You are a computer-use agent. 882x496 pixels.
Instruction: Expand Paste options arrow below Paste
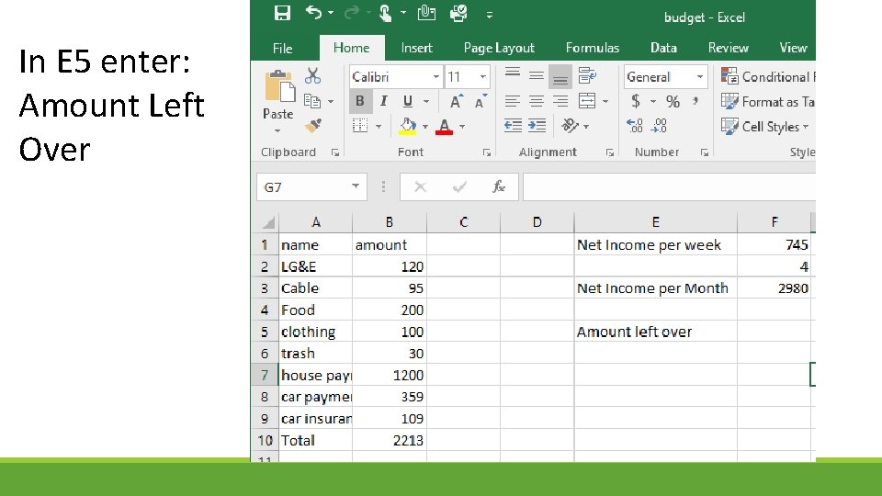tap(277, 131)
